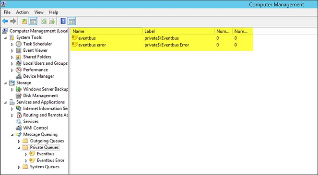This screenshot has width=318, height=175.
Task: Select Eventbus queue in the tree
Action: [46, 154]
